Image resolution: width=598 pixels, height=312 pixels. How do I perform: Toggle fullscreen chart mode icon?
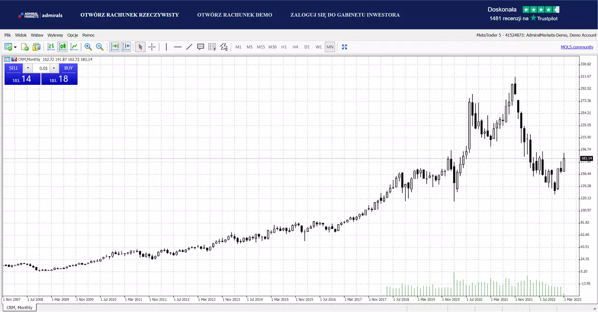[344, 47]
